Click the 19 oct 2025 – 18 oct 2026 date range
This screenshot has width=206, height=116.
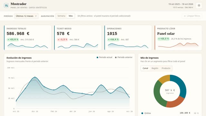tap(181, 4)
